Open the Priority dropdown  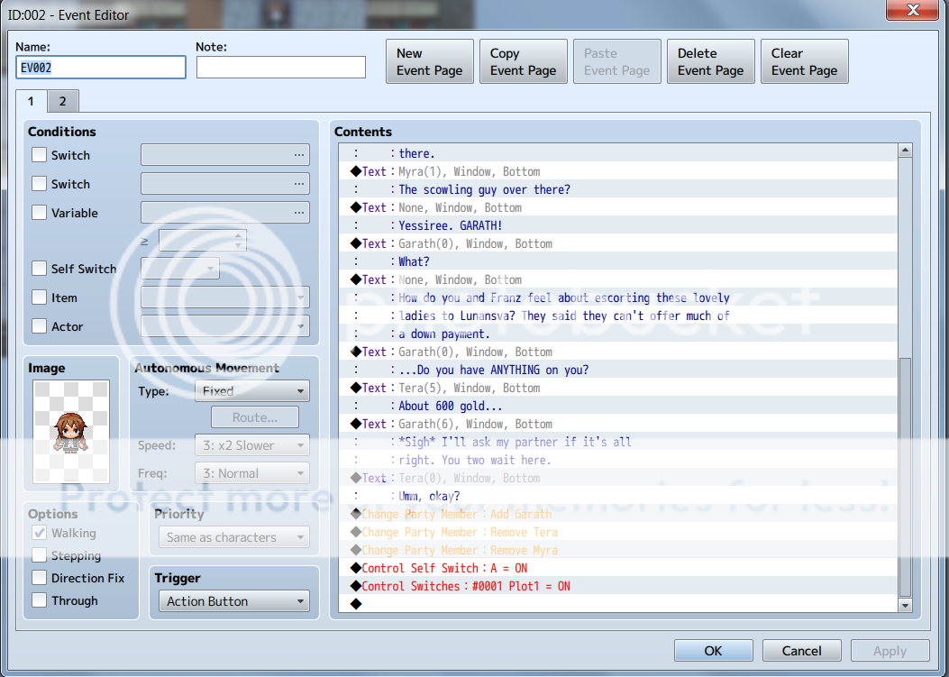233,537
